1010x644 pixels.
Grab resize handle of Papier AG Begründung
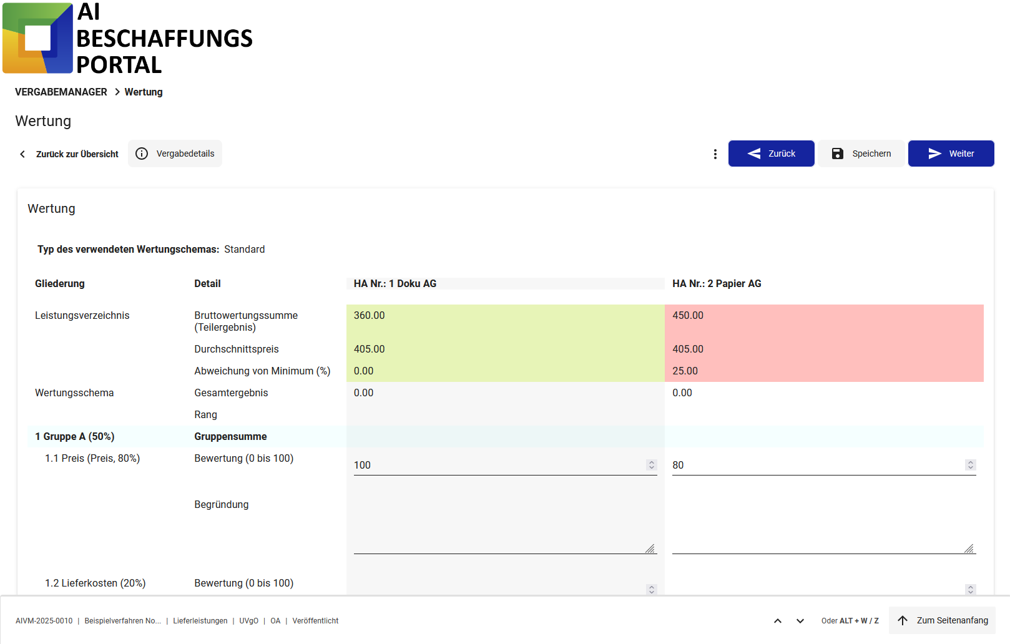(x=969, y=549)
